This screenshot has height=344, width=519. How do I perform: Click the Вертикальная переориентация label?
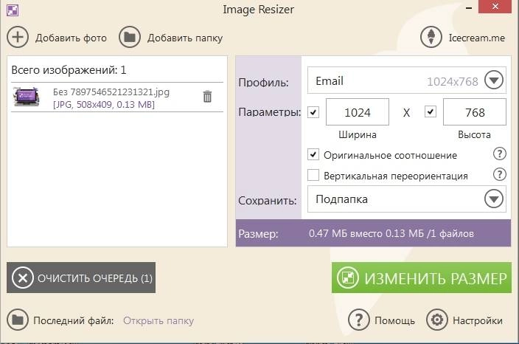396,176
